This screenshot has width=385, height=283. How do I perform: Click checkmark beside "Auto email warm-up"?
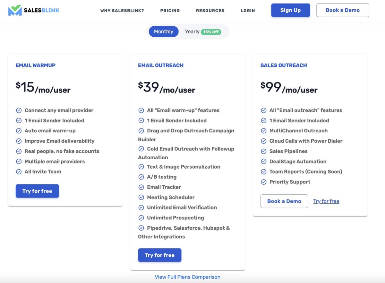[19, 131]
